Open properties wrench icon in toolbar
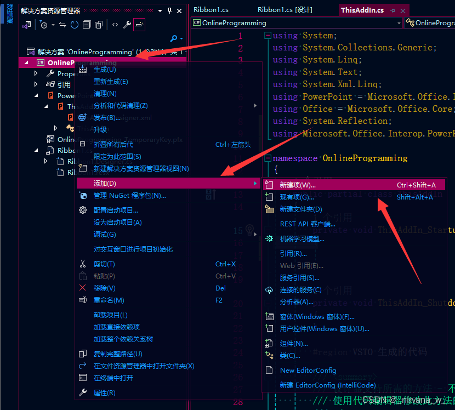The image size is (455, 410). pos(127,25)
